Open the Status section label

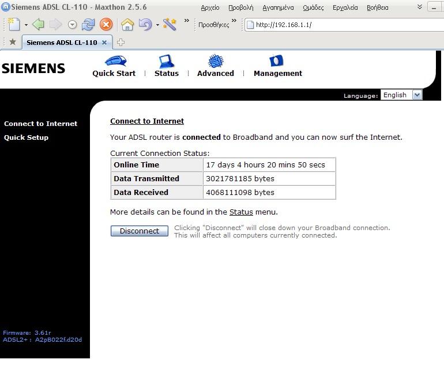167,73
